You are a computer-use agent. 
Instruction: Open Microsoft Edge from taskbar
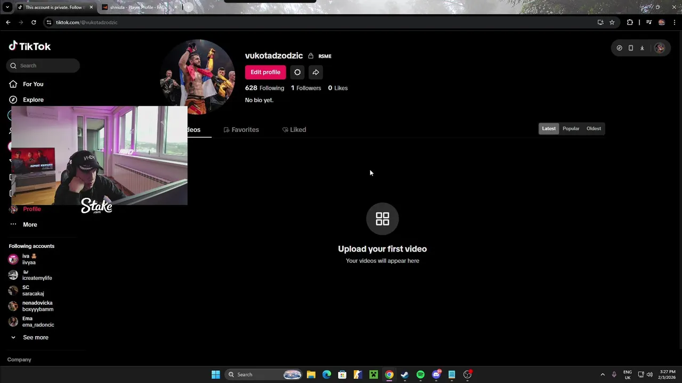pyautogui.click(x=327, y=374)
